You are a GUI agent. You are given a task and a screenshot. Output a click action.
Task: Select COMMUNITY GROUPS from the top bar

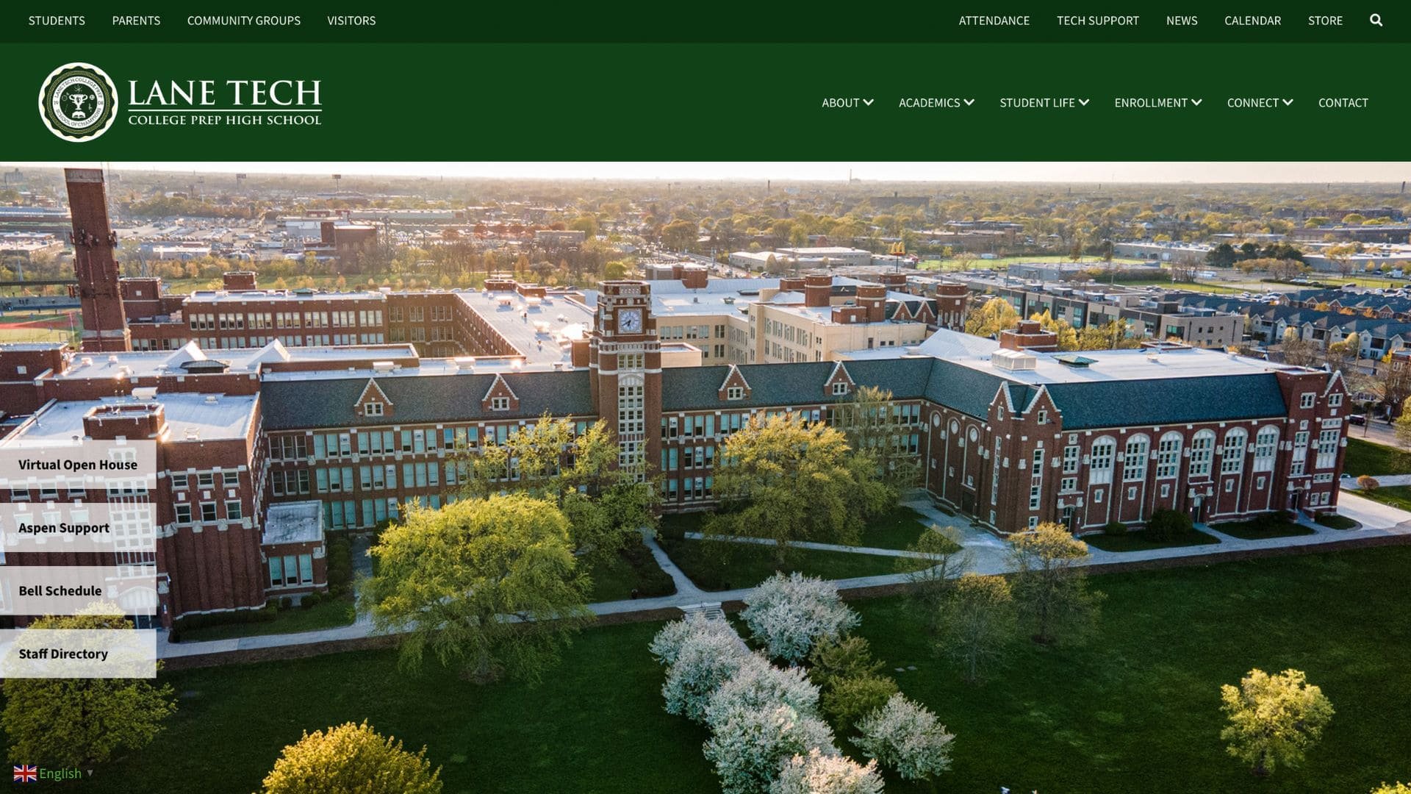[x=244, y=21]
